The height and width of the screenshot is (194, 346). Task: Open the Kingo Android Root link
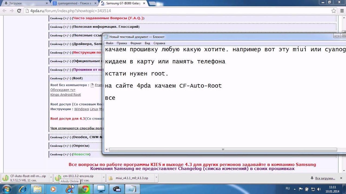coord(65,95)
